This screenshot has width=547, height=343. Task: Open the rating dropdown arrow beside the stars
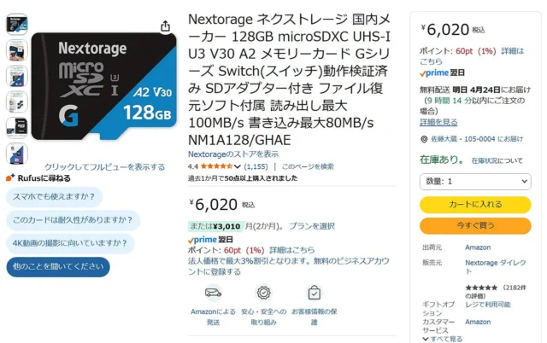[x=238, y=166]
